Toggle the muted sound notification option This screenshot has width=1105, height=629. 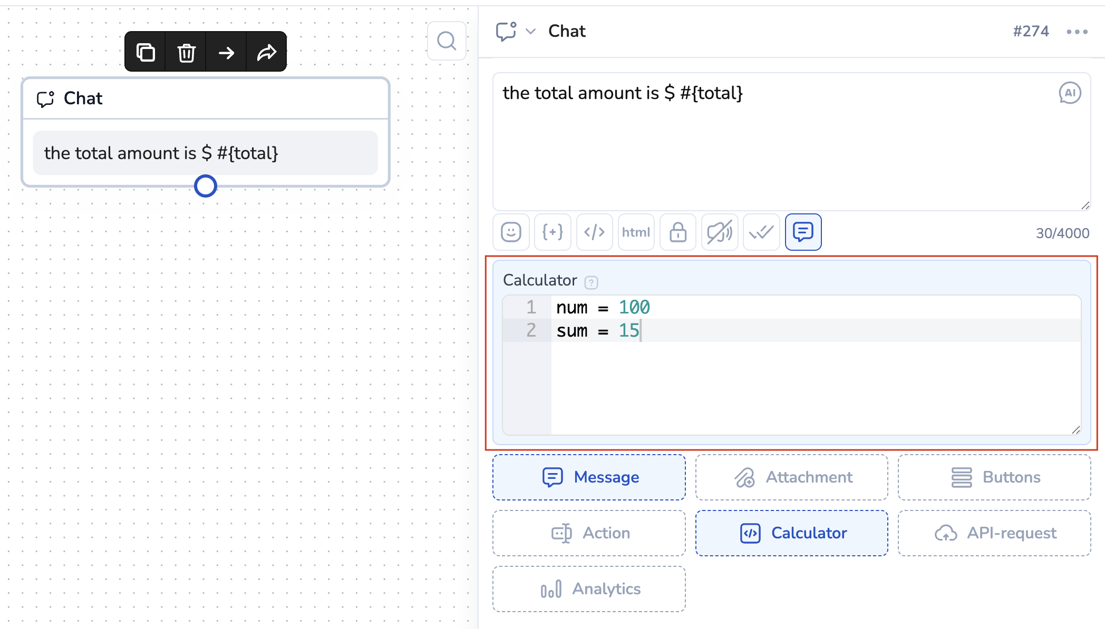click(x=720, y=232)
